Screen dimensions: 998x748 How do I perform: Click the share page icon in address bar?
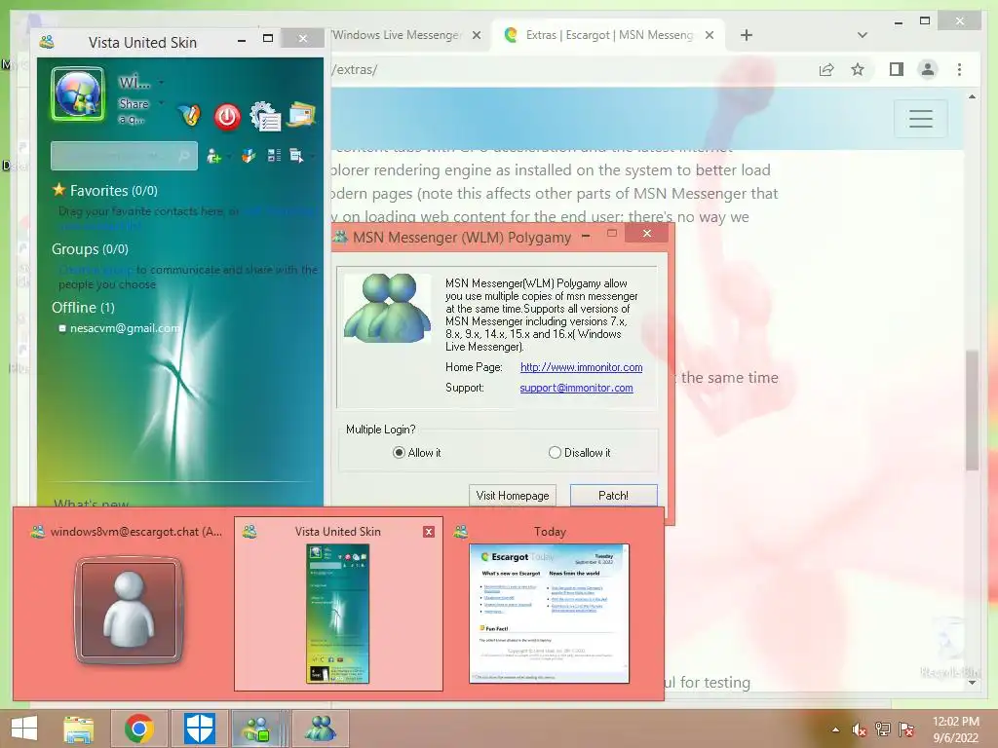[x=826, y=69]
